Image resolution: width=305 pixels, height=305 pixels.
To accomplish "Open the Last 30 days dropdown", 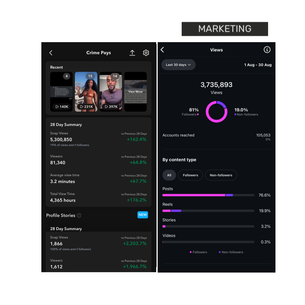I will pyautogui.click(x=178, y=65).
